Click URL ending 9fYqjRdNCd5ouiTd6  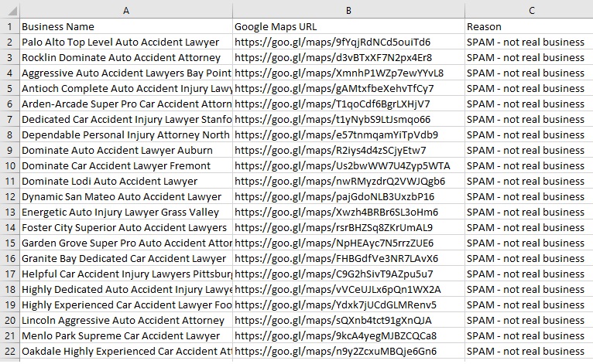(x=348, y=42)
